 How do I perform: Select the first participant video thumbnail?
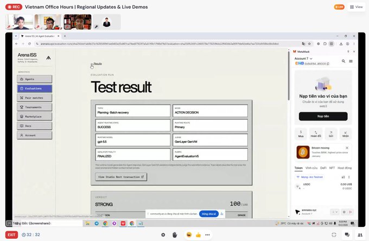(x=20, y=22)
